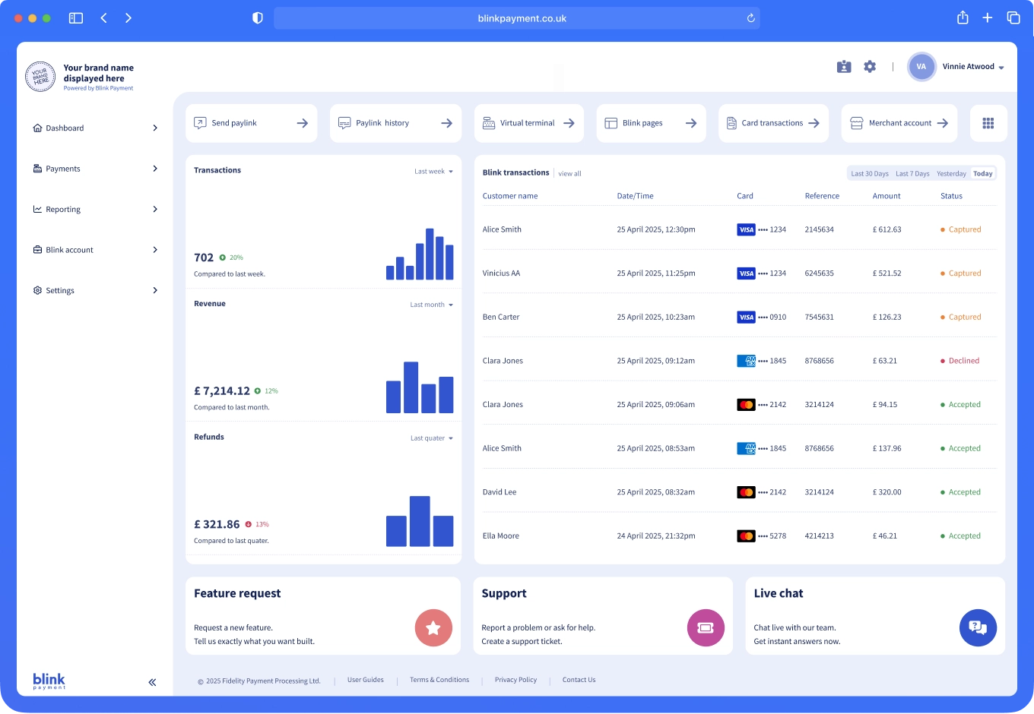
Task: Expand the Payments menu chevron
Action: click(155, 169)
